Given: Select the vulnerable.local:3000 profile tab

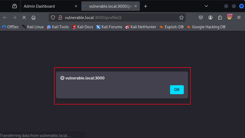Looking at the screenshot, I should 110,6.
